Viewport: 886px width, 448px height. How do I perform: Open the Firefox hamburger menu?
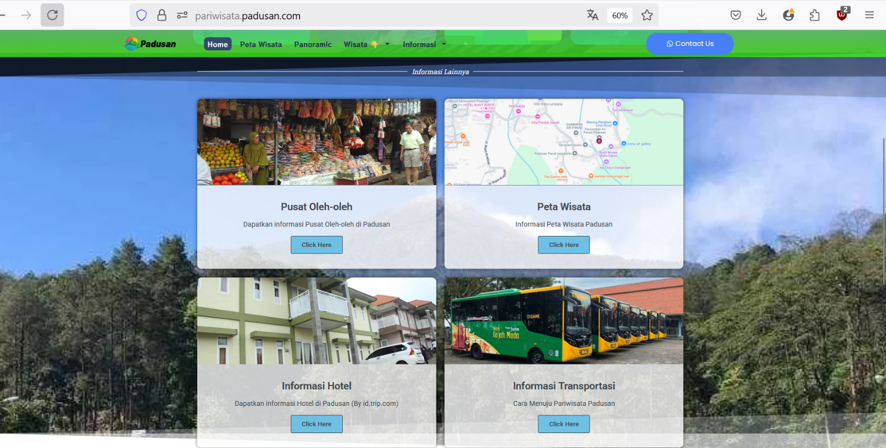tap(869, 15)
